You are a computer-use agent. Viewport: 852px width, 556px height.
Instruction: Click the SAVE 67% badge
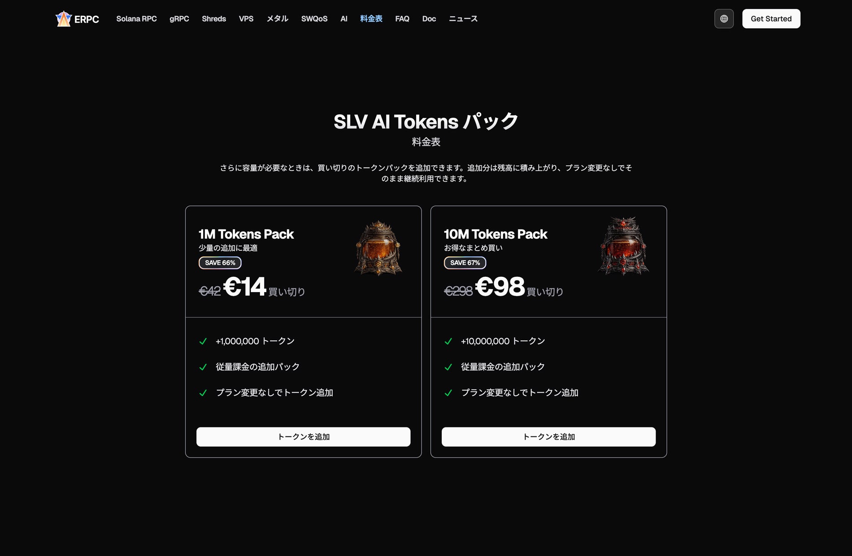coord(465,263)
